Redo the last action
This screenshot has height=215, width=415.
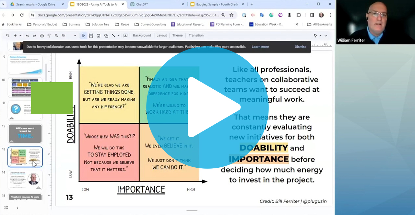34,36
